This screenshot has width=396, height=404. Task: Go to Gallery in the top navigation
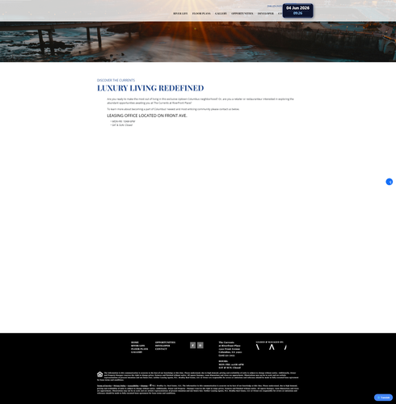(221, 14)
